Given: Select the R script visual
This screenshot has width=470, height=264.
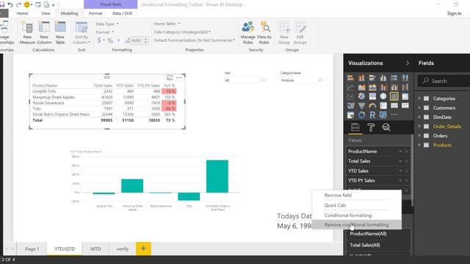Looking at the screenshot, I should [x=372, y=115].
